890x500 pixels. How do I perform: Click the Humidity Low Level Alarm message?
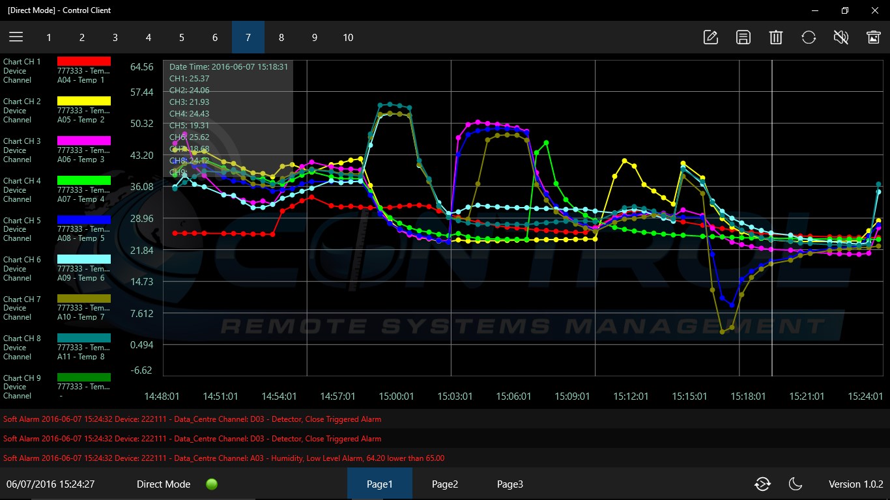coord(223,458)
